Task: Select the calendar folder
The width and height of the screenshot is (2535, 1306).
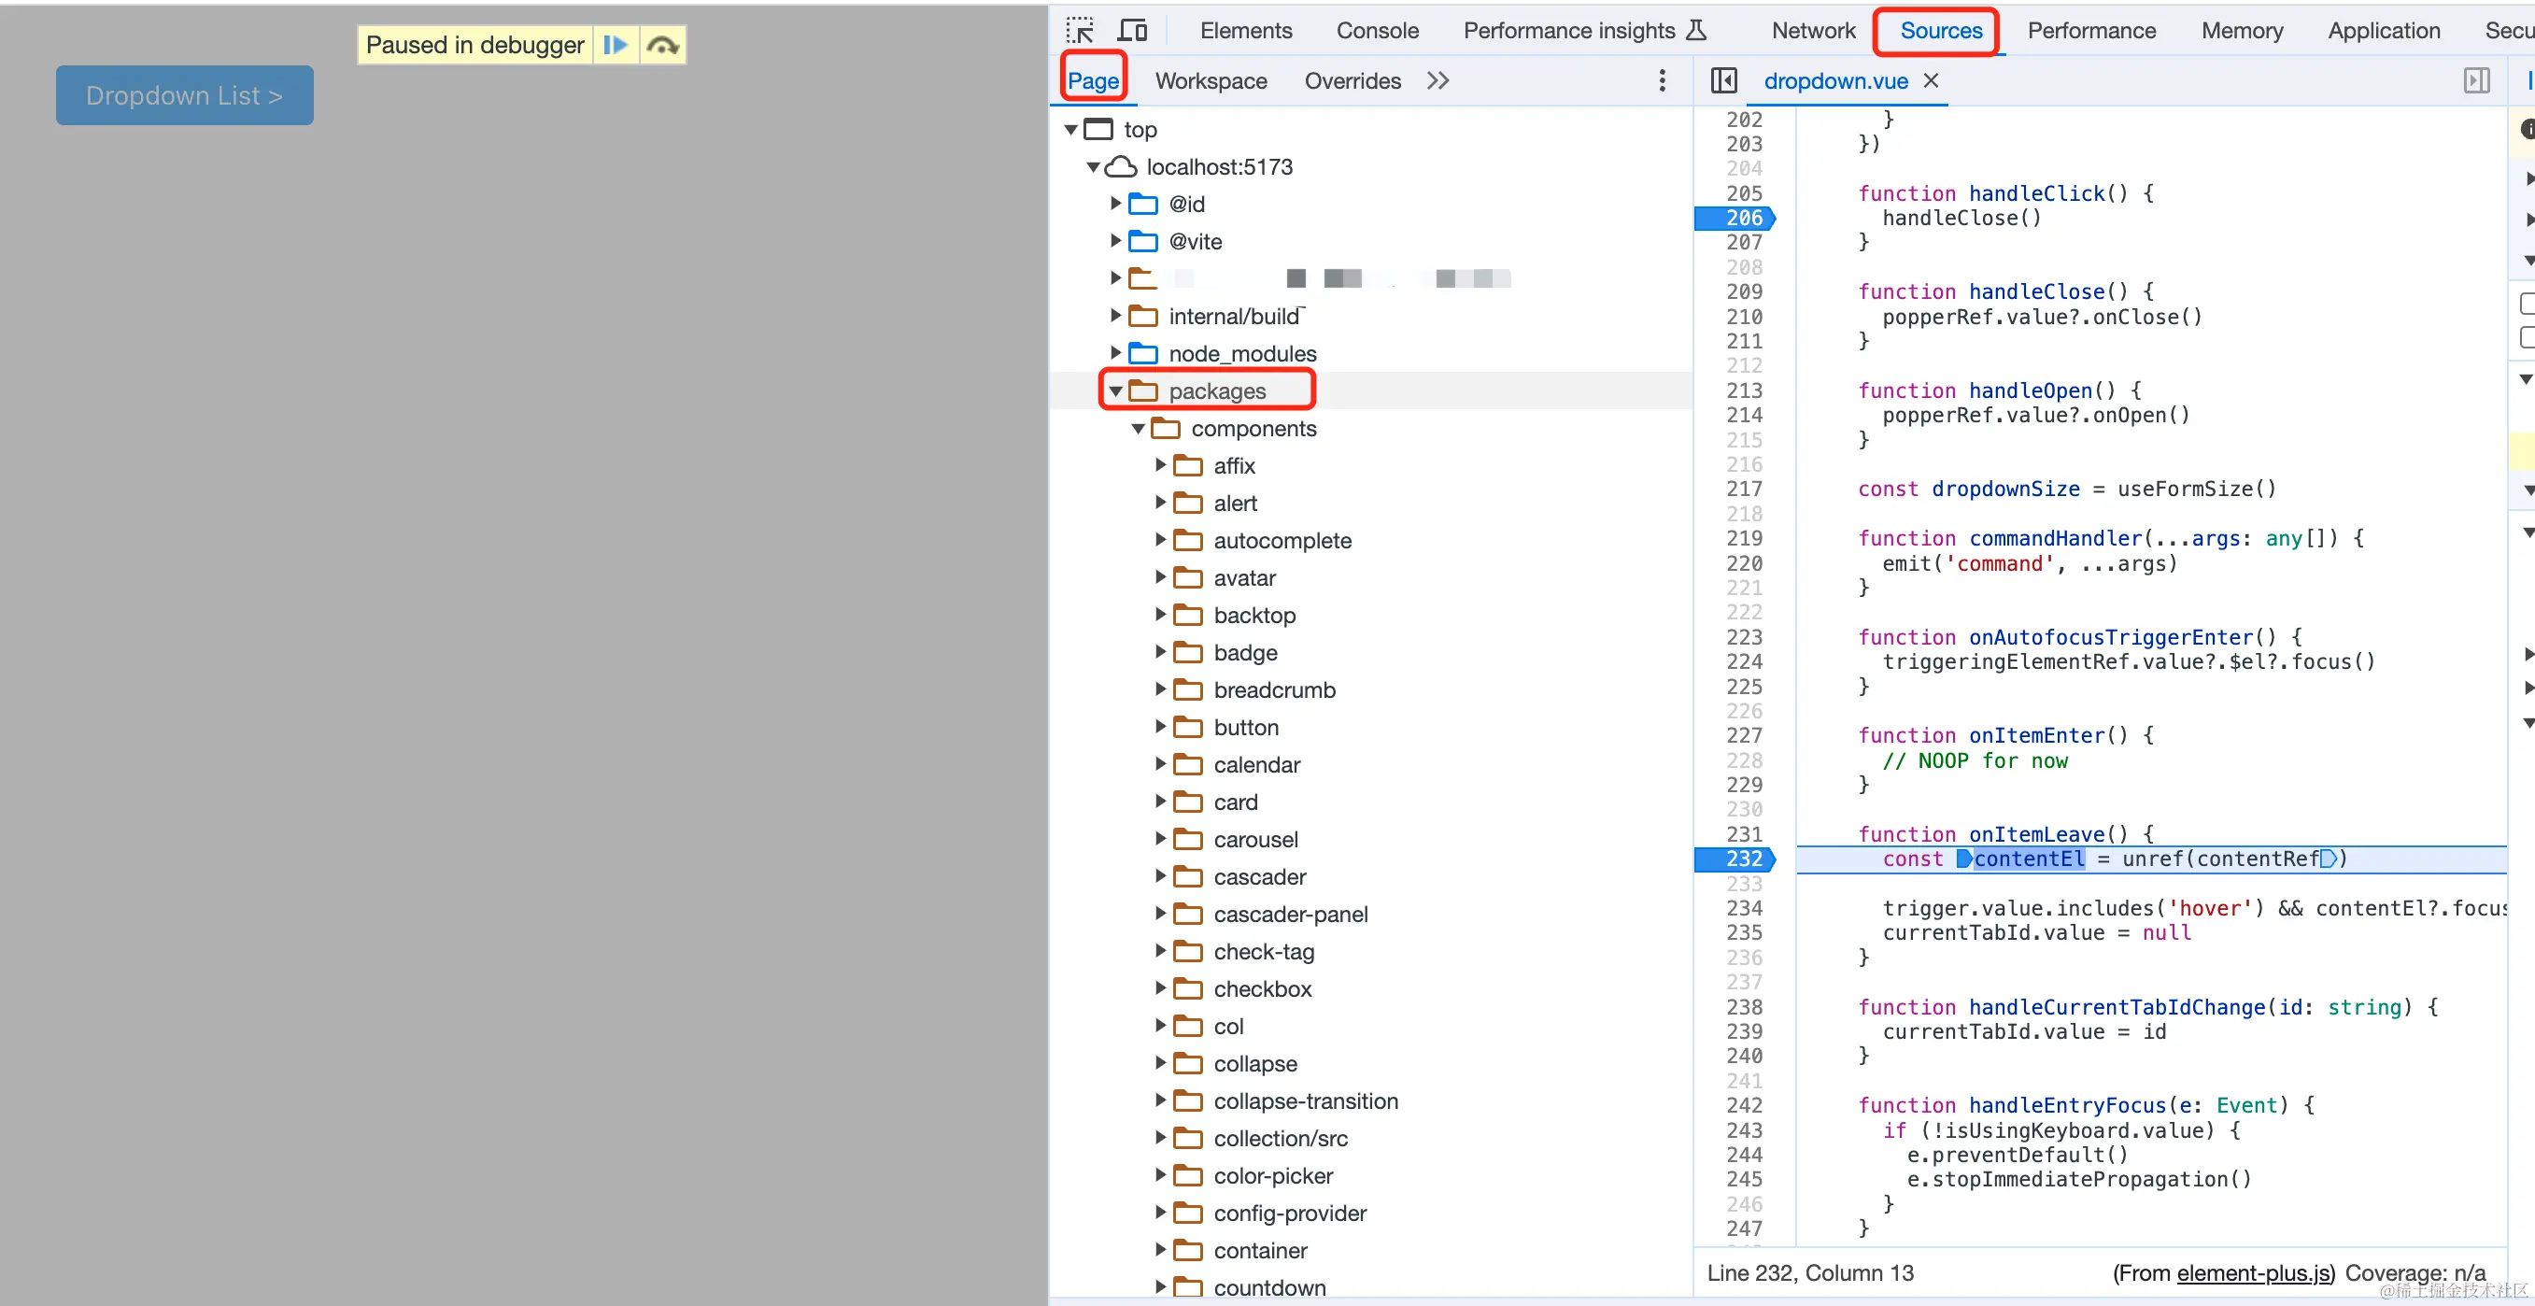Action: click(x=1256, y=765)
